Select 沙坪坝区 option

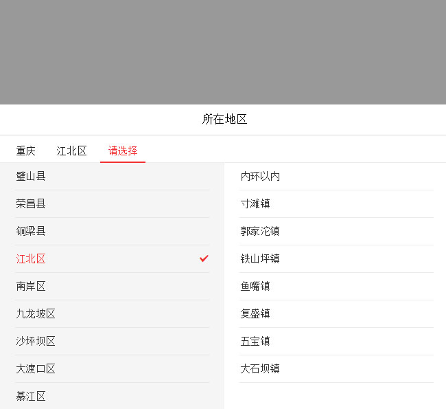click(x=36, y=341)
